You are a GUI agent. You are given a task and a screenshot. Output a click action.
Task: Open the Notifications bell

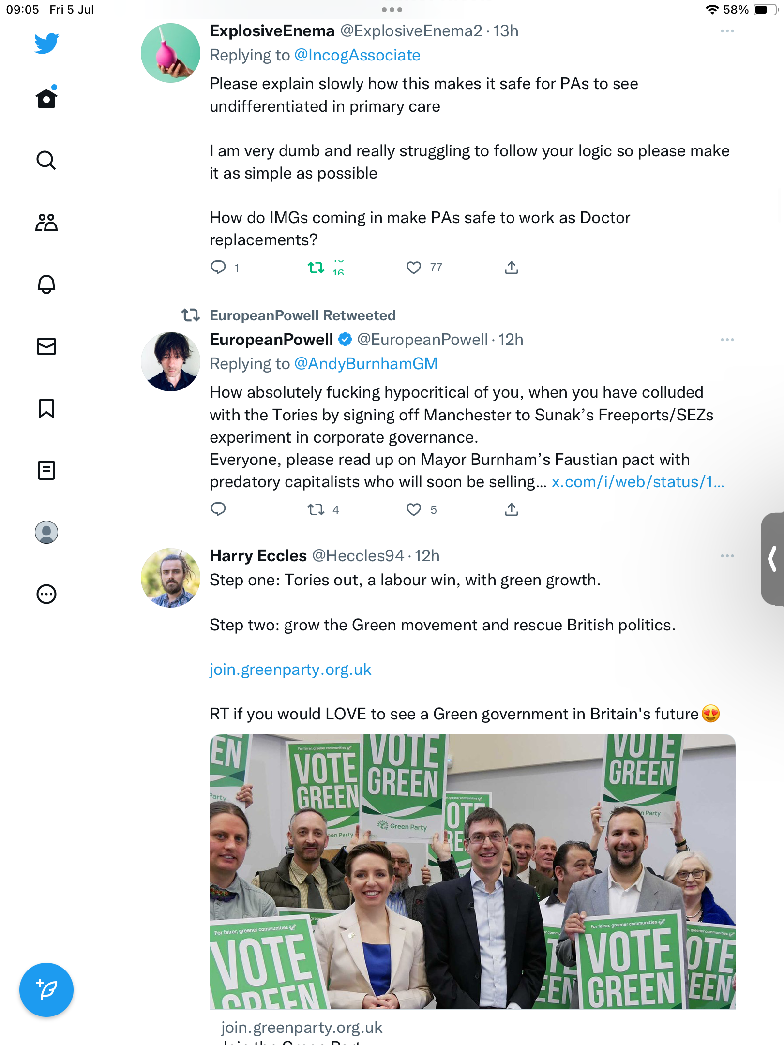coord(46,284)
